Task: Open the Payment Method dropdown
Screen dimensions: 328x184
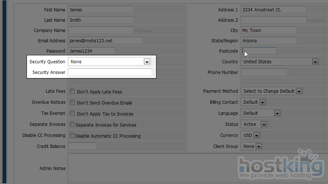Action: pyautogui.click(x=272, y=91)
